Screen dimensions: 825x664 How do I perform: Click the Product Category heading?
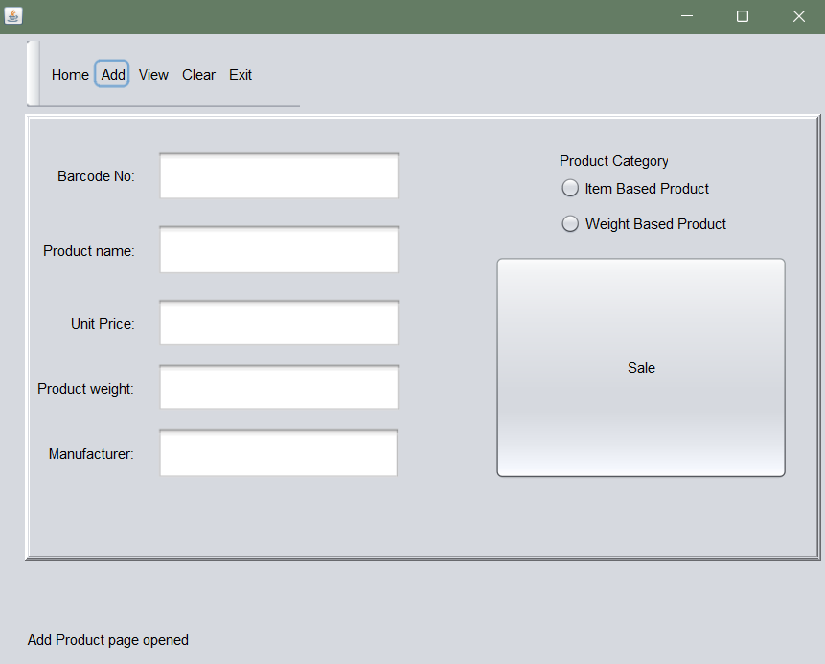613,160
